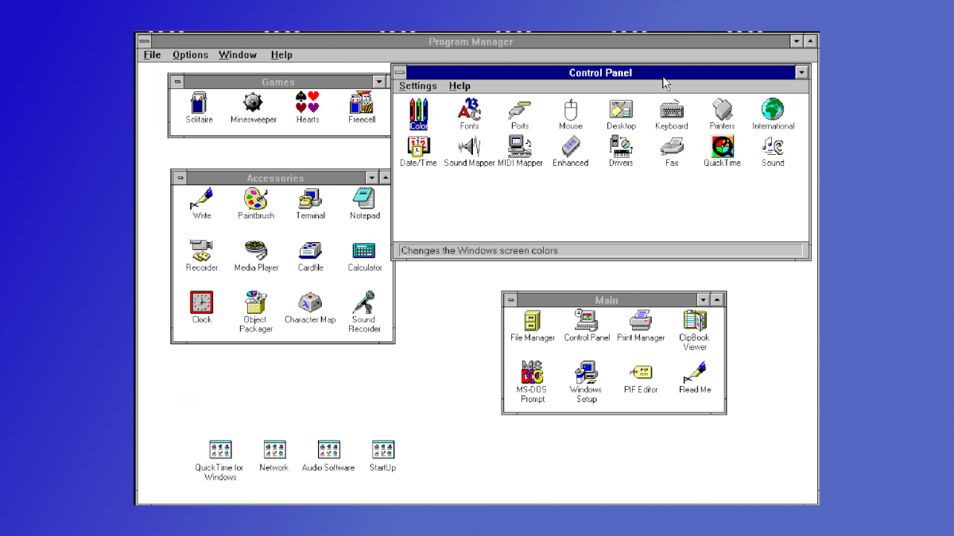Screen dimensions: 954x536
Task: Open File Manager in Main group
Action: coord(533,322)
